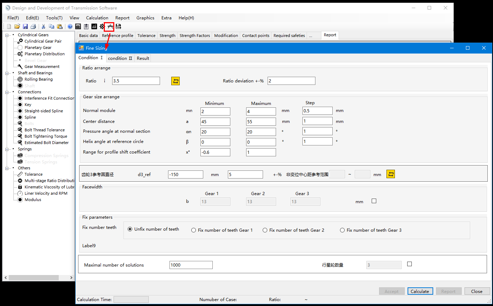Click the Print toolbar icon

coord(33,26)
